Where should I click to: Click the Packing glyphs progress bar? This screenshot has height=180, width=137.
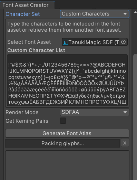click(62, 143)
